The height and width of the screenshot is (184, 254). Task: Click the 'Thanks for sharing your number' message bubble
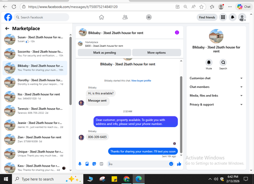(143, 151)
